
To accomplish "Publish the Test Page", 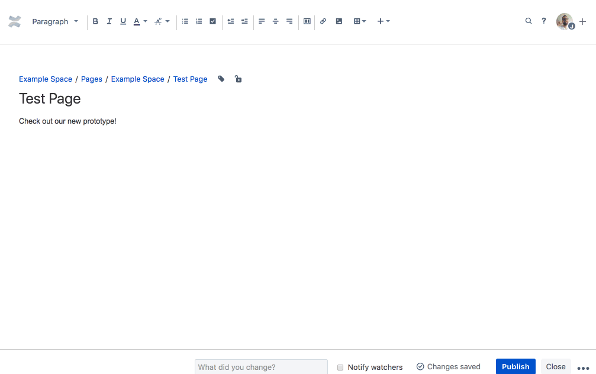I will [x=515, y=366].
